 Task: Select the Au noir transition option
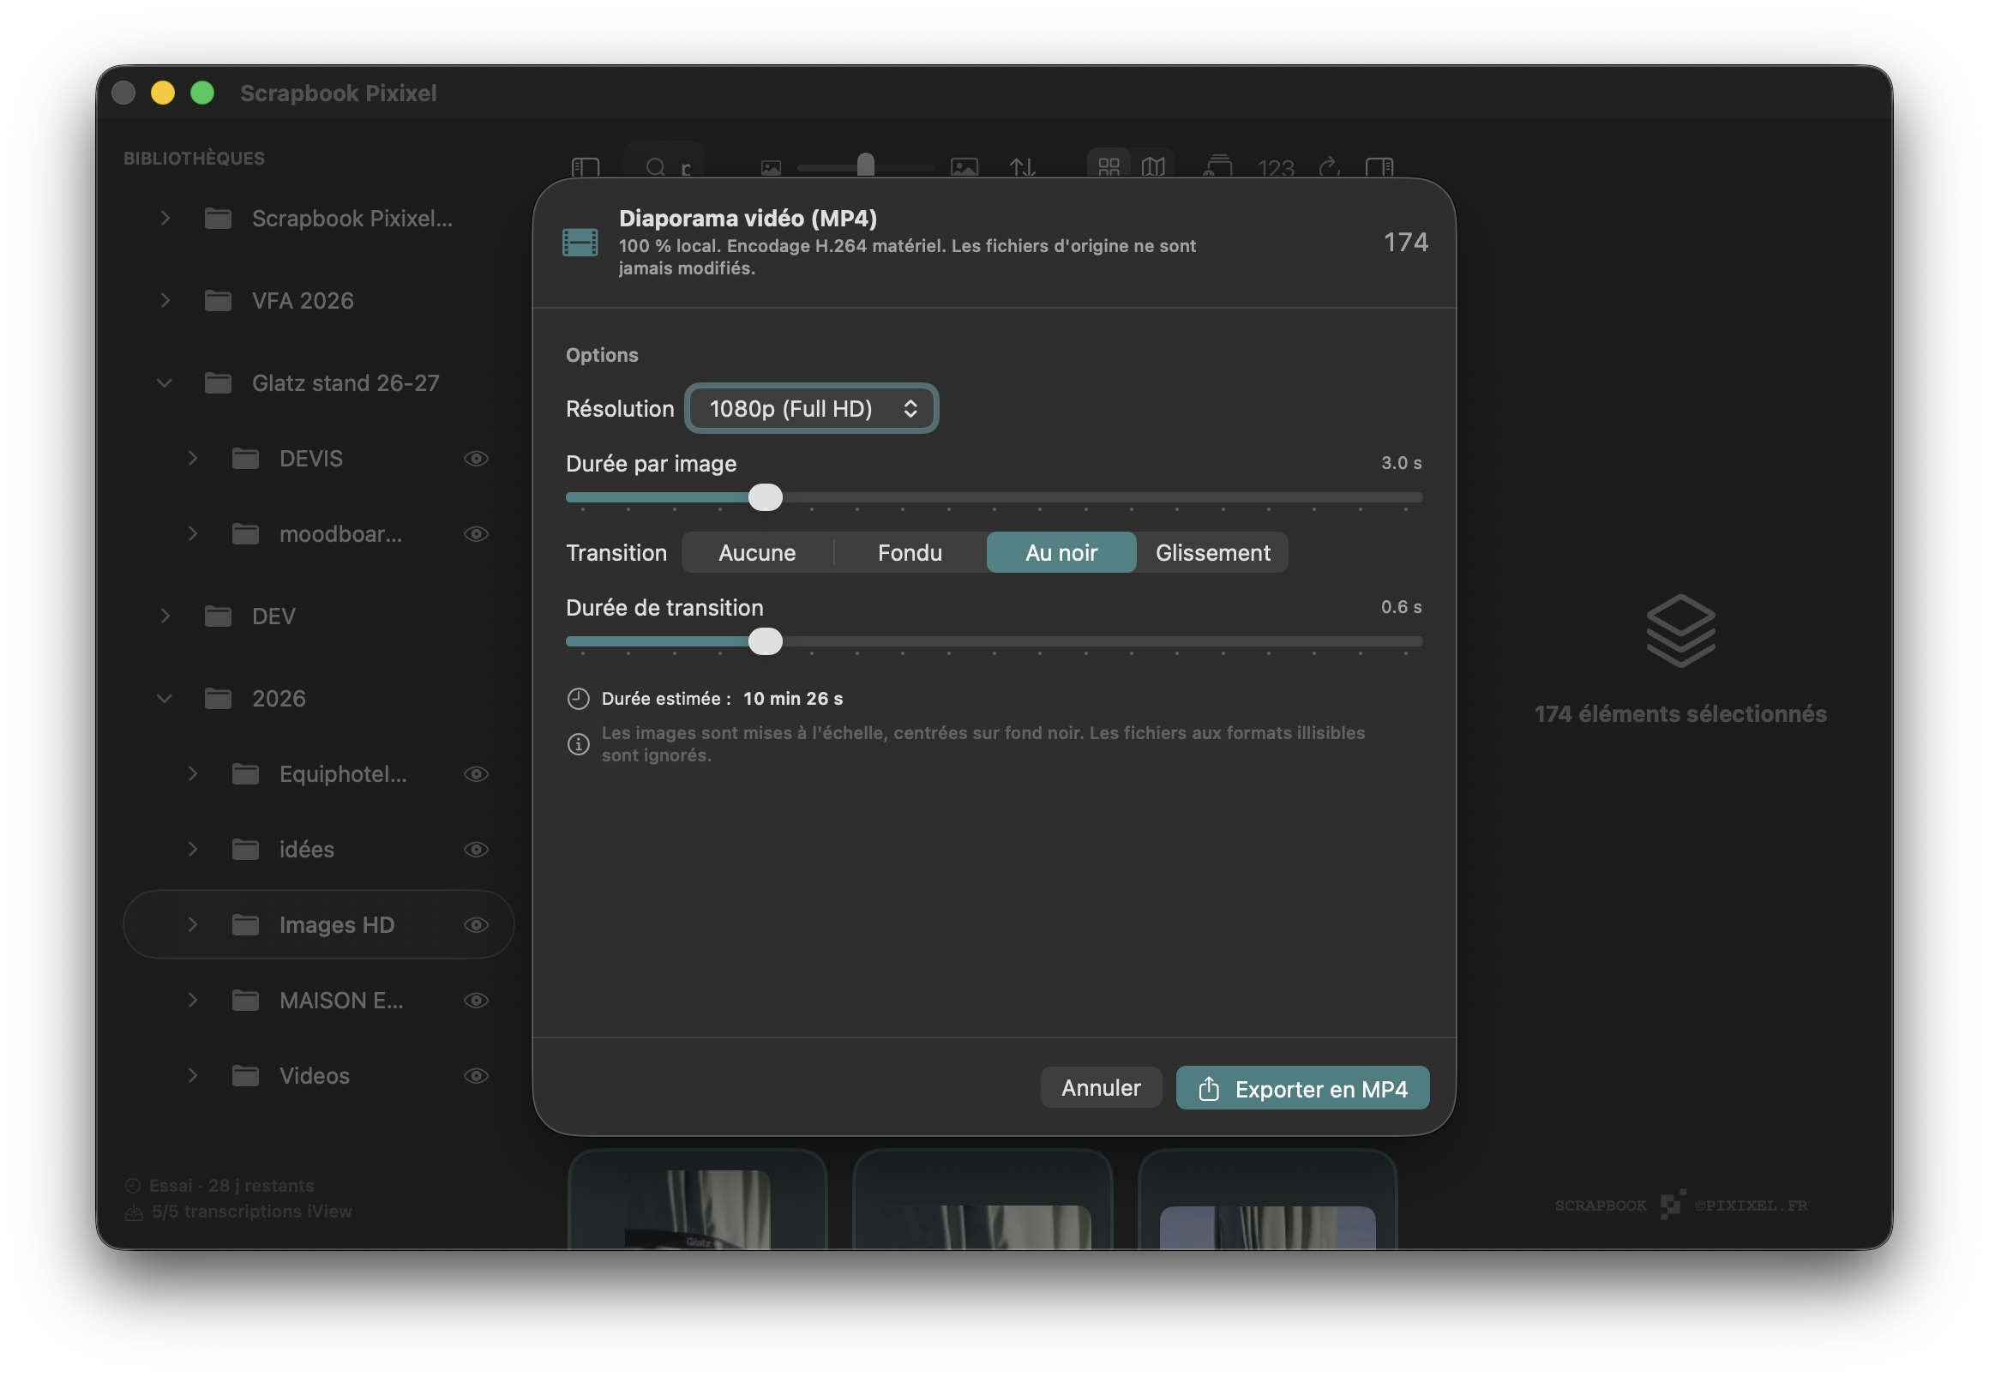[1061, 552]
